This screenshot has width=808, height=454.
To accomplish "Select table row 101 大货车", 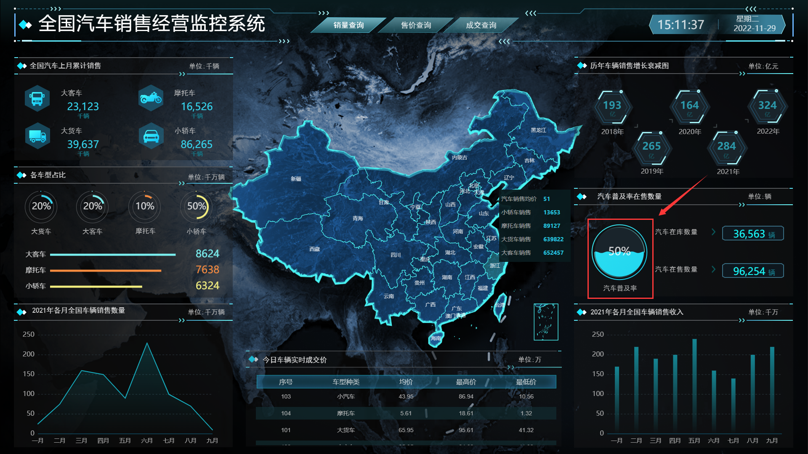I will [x=406, y=430].
